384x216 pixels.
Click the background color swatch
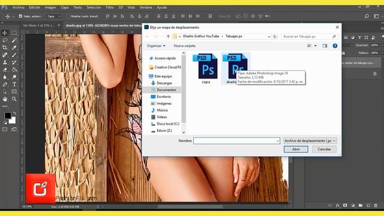13,120
